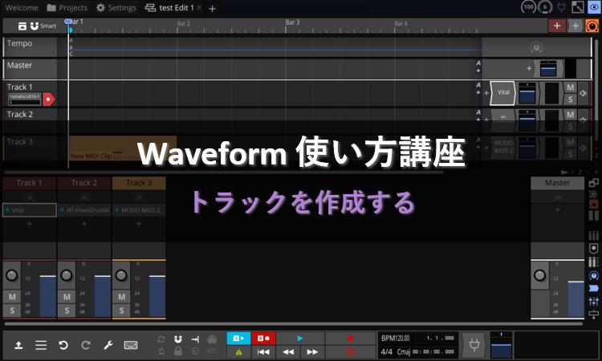Click the undo arrow in bottom toolbar
Image resolution: width=602 pixels, height=361 pixels.
point(63,345)
